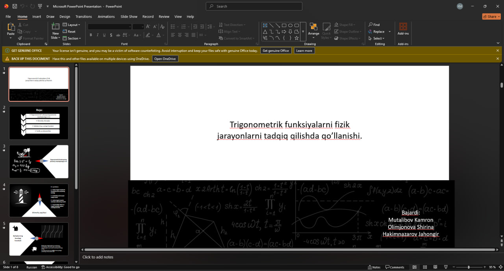Click the Arrange icon
Screen dimensions: 504x271
tap(314, 26)
